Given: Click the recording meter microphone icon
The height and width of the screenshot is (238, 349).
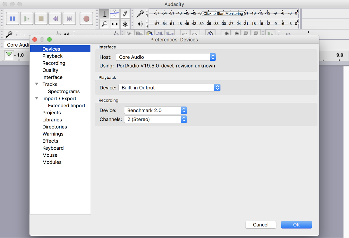Looking at the screenshot, I should pyautogui.click(x=140, y=13).
